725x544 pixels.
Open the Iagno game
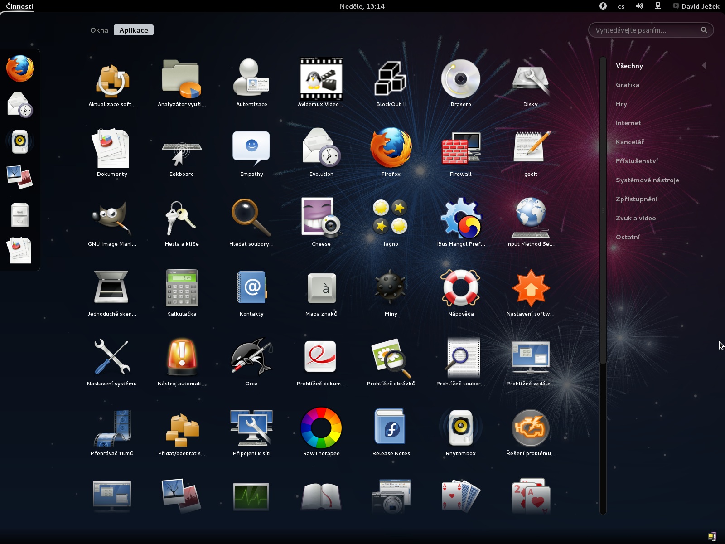pyautogui.click(x=391, y=218)
